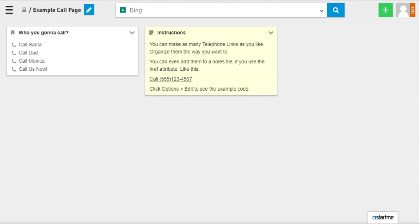
Task: Open the user profile avatar
Action: [403, 10]
